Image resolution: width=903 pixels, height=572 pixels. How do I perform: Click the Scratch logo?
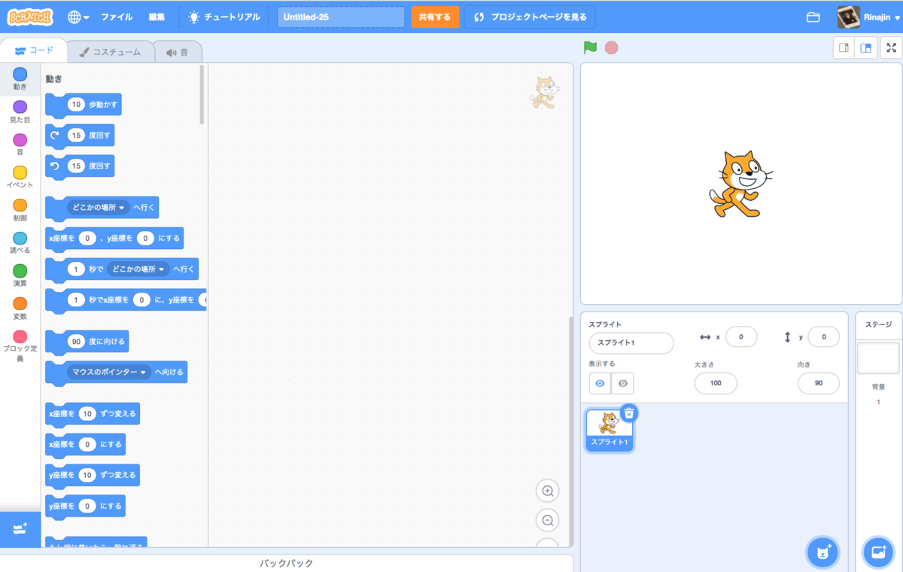click(30, 17)
